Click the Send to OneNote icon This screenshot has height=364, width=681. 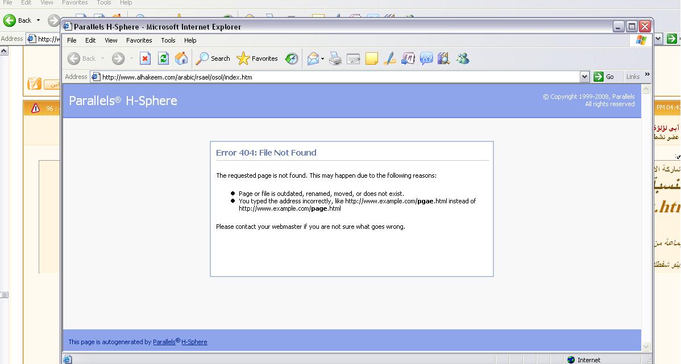click(408, 58)
